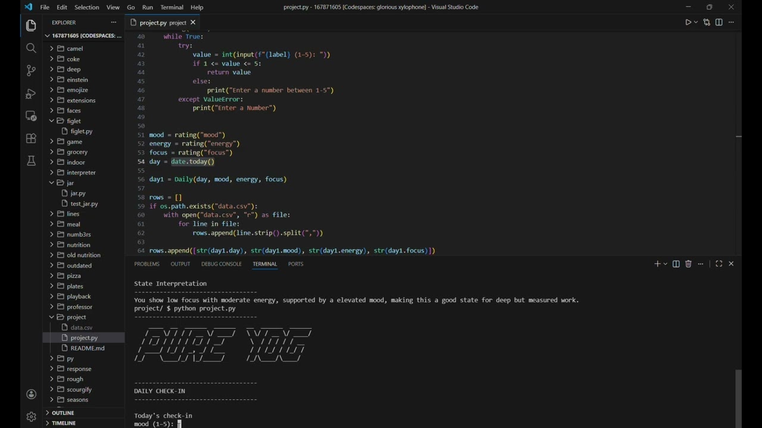Open the Extensions view
The height and width of the screenshot is (428, 762).
click(31, 139)
